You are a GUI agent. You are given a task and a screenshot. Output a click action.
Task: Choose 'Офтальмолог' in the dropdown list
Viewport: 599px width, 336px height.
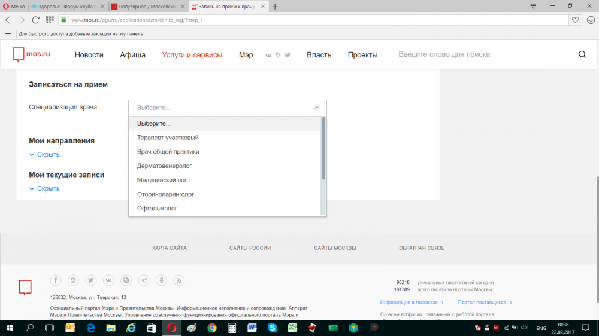tap(157, 209)
